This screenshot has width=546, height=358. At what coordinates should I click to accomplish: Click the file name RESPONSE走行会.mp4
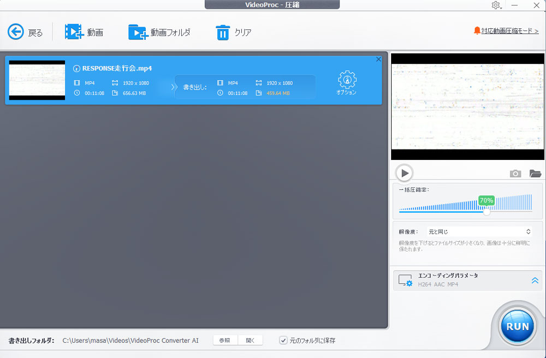[x=117, y=68]
